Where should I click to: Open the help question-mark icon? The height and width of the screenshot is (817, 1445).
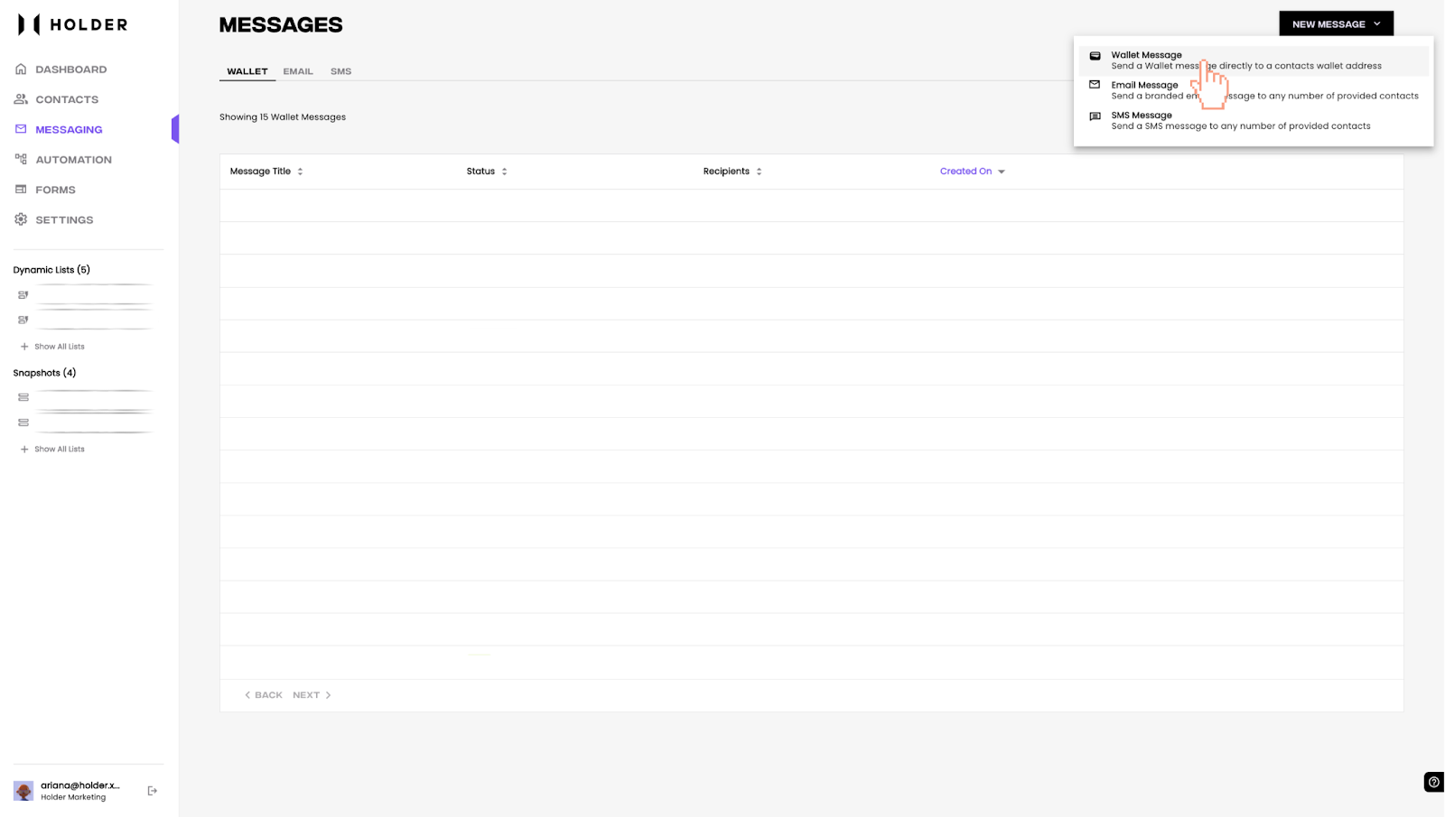click(x=1434, y=783)
